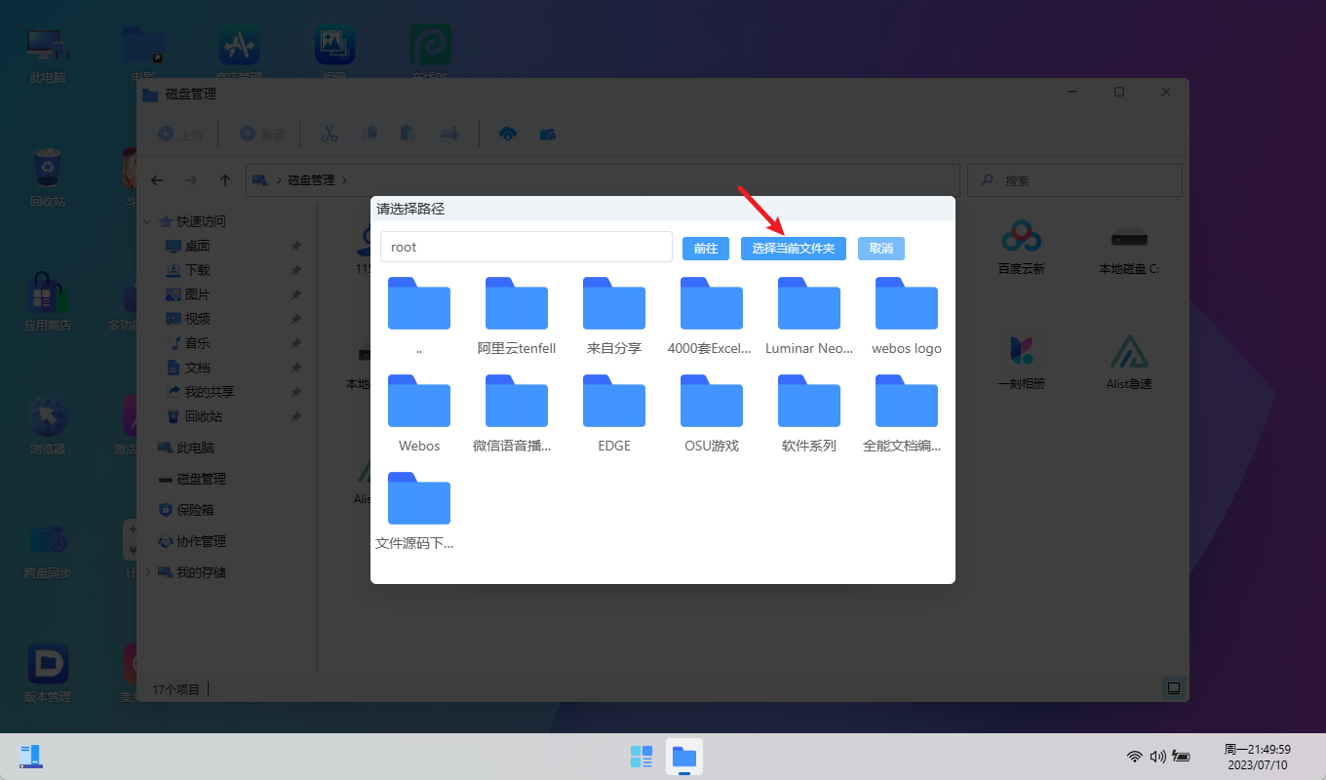Screen dimensions: 1326x780
Task: Click the 前往 button
Action: [x=705, y=249]
